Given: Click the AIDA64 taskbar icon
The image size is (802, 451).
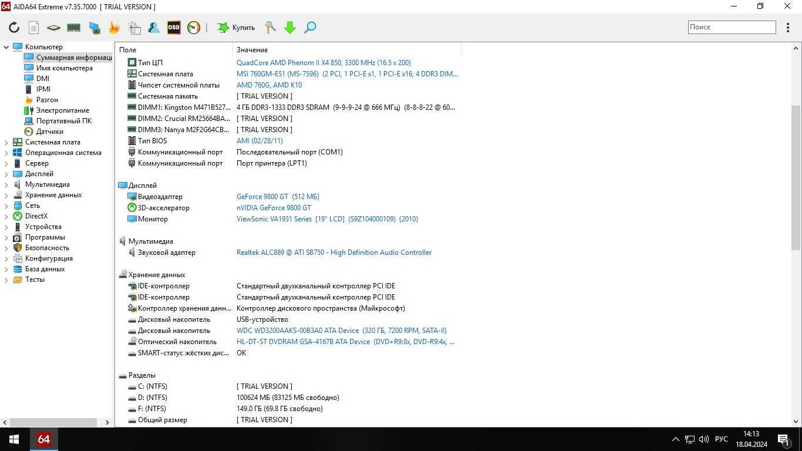Looking at the screenshot, I should (44, 439).
